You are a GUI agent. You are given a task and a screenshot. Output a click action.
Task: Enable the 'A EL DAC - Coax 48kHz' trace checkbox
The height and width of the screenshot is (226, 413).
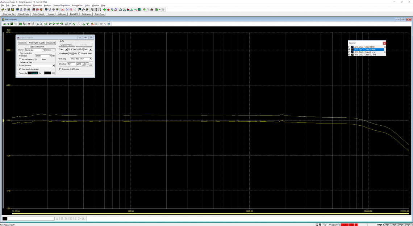(x=349, y=47)
